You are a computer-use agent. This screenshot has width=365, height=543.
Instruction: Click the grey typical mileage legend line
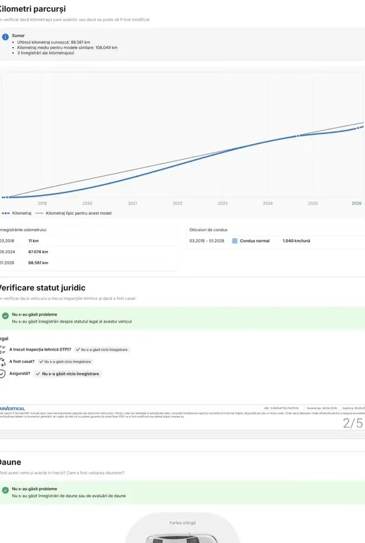pos(40,213)
